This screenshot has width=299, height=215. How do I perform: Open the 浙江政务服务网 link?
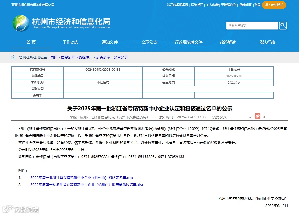[177, 5]
